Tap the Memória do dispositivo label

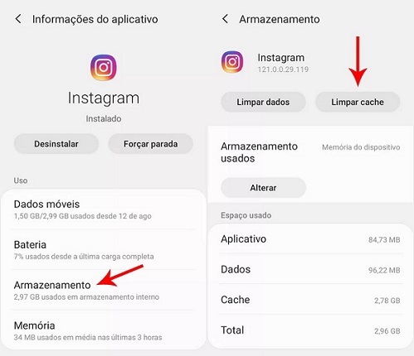(361, 147)
